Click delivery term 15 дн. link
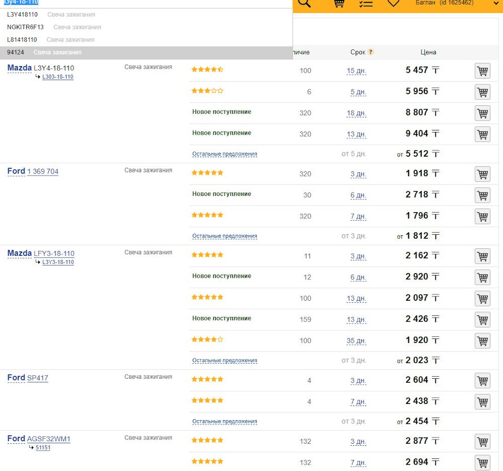503x471 pixels. (x=356, y=71)
